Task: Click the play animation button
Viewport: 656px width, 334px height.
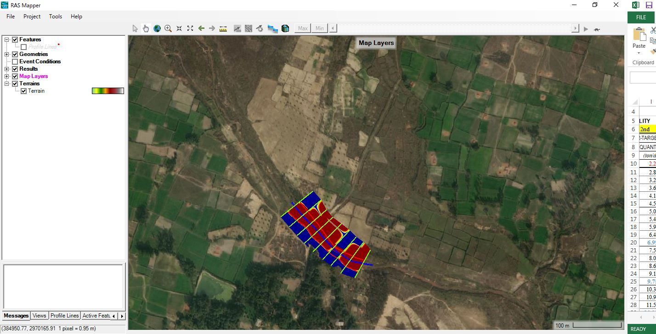Action: click(586, 29)
